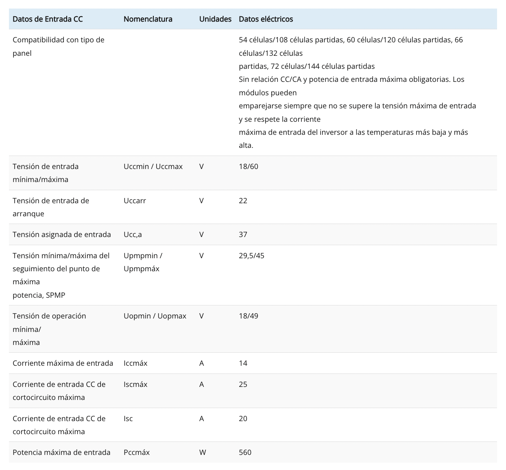Select 'Tensión de operación mínima/máxima' label
506x470 pixels.
tap(49, 329)
